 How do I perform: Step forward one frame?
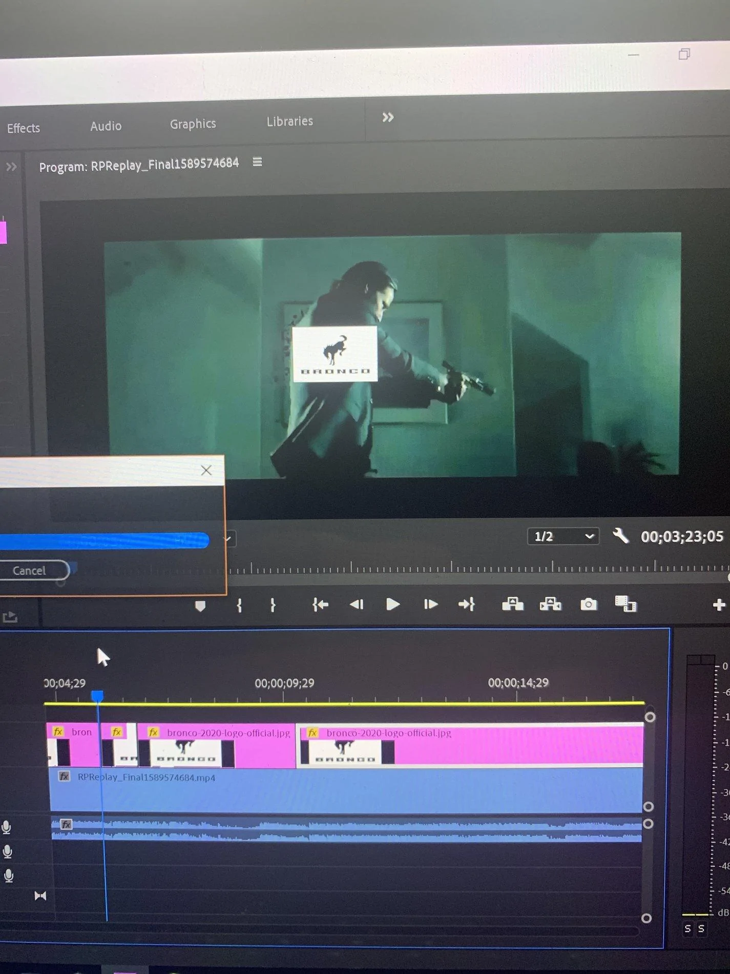(431, 605)
